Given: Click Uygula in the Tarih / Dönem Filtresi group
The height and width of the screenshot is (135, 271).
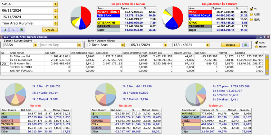Looking at the screenshot, I should [231, 45].
